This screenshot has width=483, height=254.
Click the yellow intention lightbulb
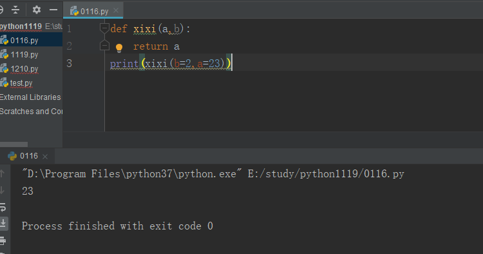tap(119, 48)
